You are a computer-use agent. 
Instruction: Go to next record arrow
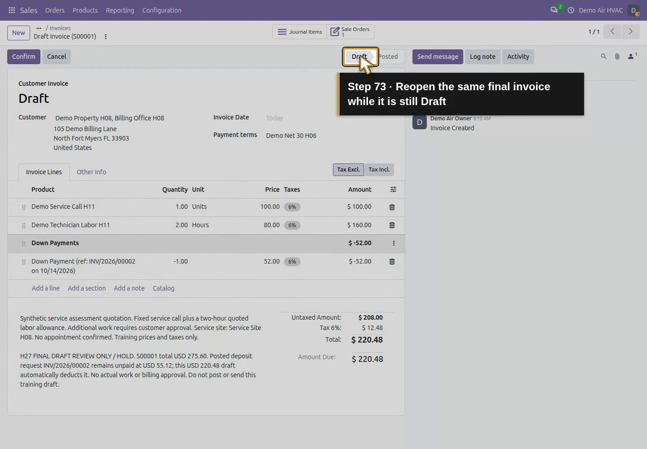[x=630, y=31]
